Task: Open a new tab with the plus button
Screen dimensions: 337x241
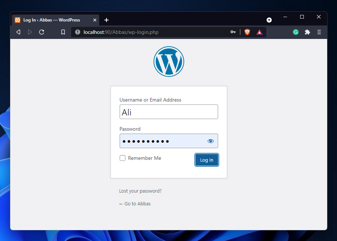Action: click(106, 20)
